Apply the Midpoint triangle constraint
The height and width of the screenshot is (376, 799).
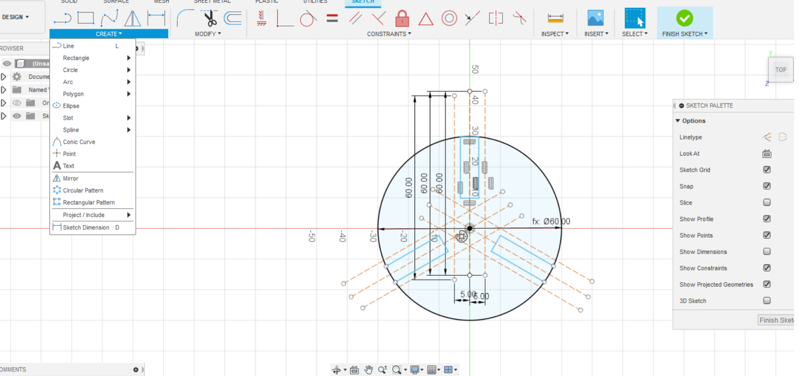(x=426, y=19)
